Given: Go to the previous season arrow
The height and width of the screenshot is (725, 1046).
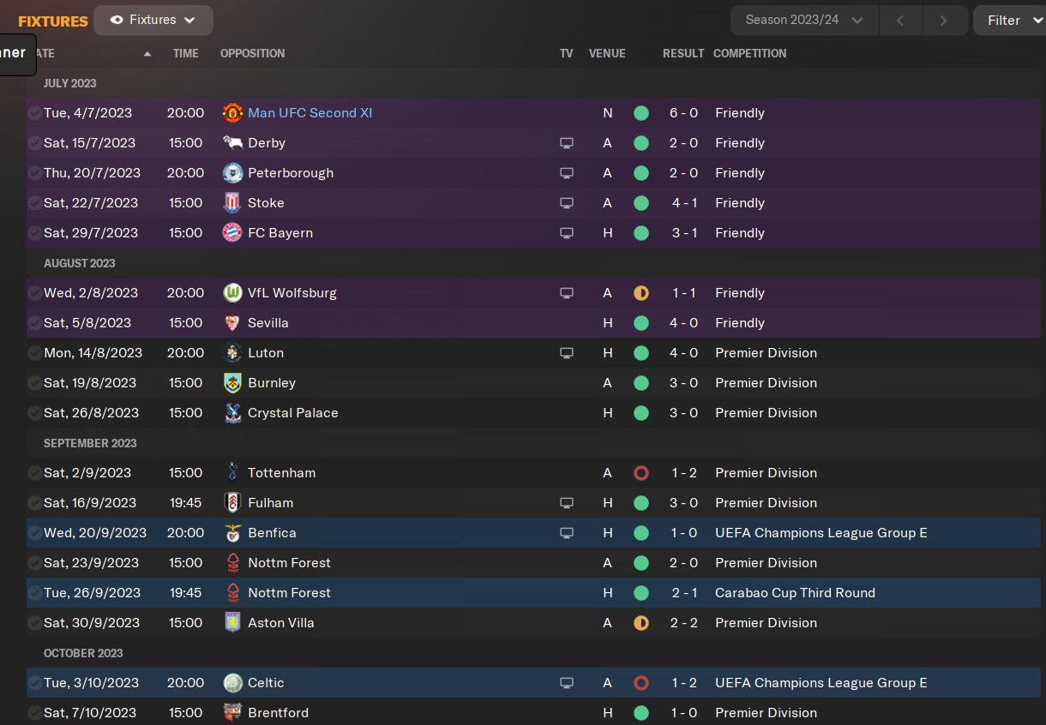Looking at the screenshot, I should (x=900, y=21).
